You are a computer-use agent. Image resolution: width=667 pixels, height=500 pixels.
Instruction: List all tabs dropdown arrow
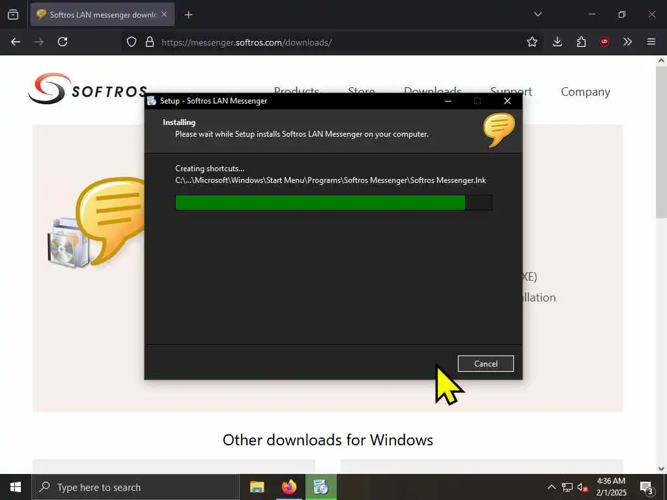click(537, 14)
